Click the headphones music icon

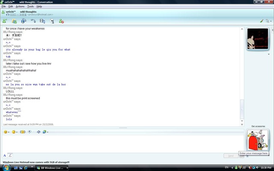[x=8, y=15]
